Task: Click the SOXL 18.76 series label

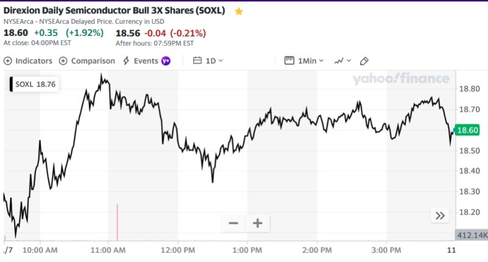Action: [34, 85]
